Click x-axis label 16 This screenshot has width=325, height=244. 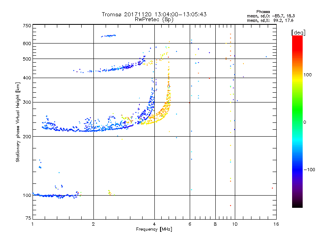[x=276, y=224]
